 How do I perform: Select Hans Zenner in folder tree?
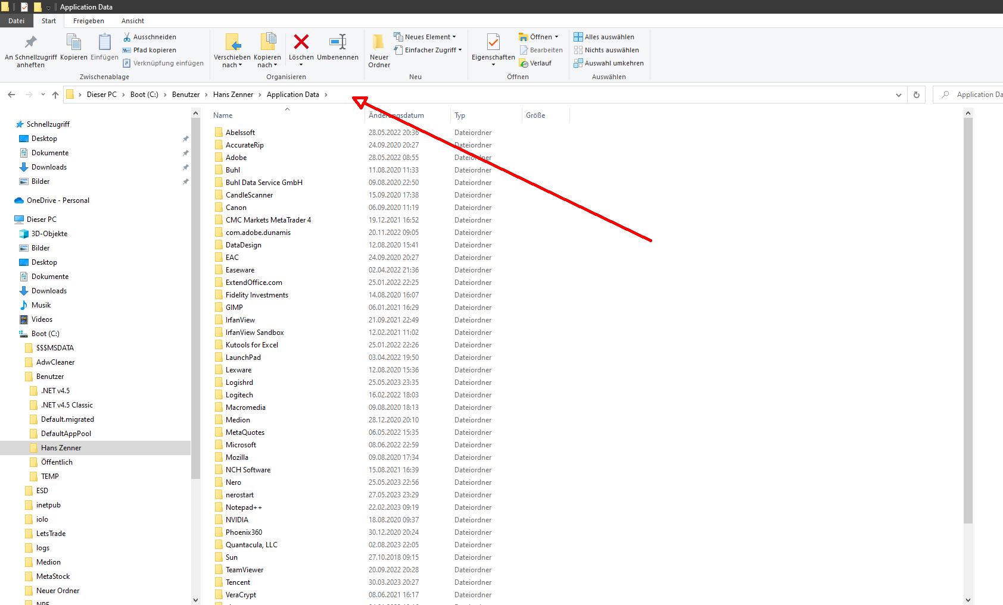pos(95,448)
